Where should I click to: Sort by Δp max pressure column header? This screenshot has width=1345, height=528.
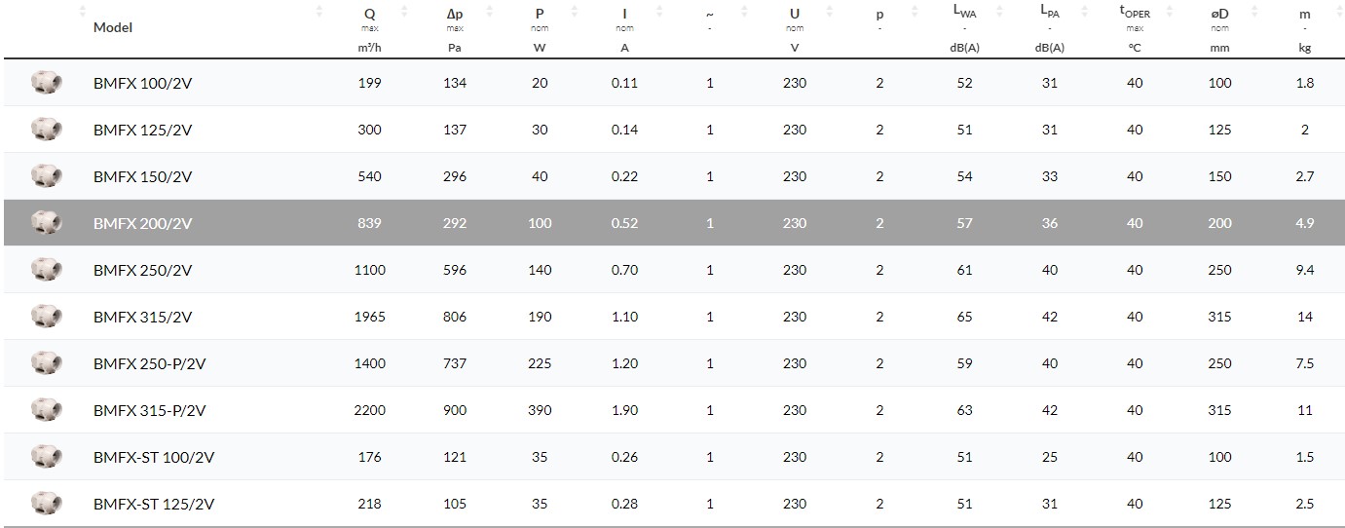pyautogui.click(x=454, y=14)
